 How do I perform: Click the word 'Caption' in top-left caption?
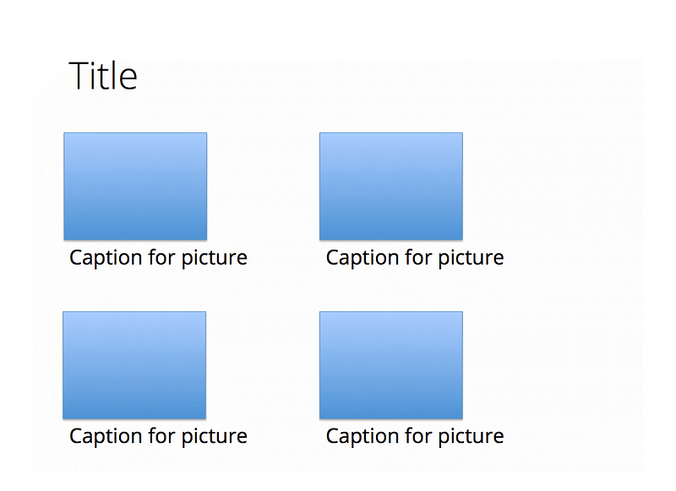pyautogui.click(x=106, y=259)
